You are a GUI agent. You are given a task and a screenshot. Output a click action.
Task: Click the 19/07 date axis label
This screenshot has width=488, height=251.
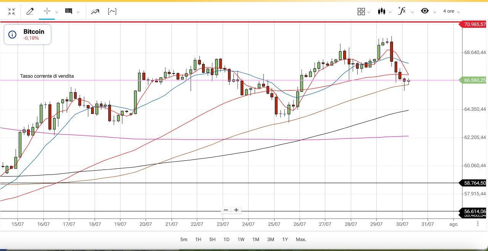point(120,224)
